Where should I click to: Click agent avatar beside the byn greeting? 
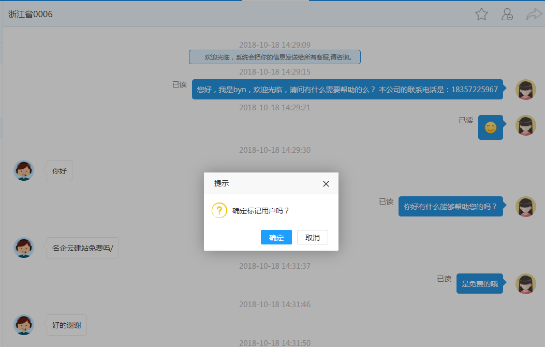coord(525,90)
